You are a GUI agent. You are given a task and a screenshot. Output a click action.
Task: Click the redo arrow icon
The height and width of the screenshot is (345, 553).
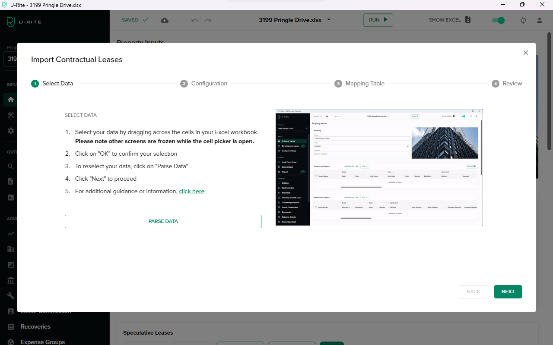(x=208, y=20)
